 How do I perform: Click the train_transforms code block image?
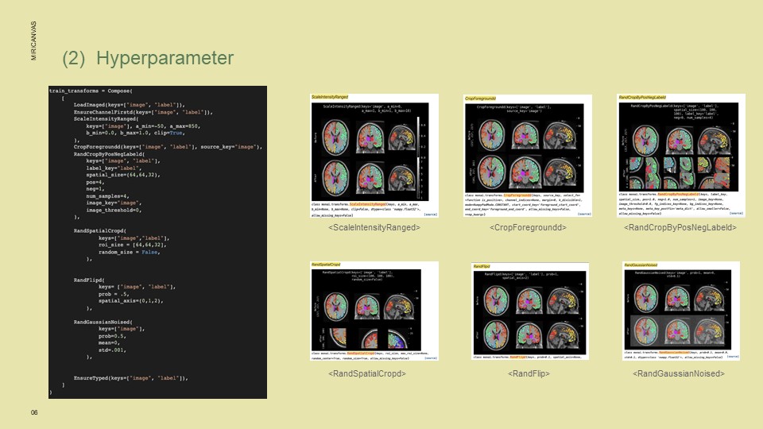(x=157, y=242)
